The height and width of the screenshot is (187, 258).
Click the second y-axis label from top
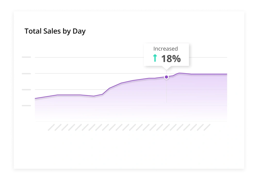click(x=26, y=73)
